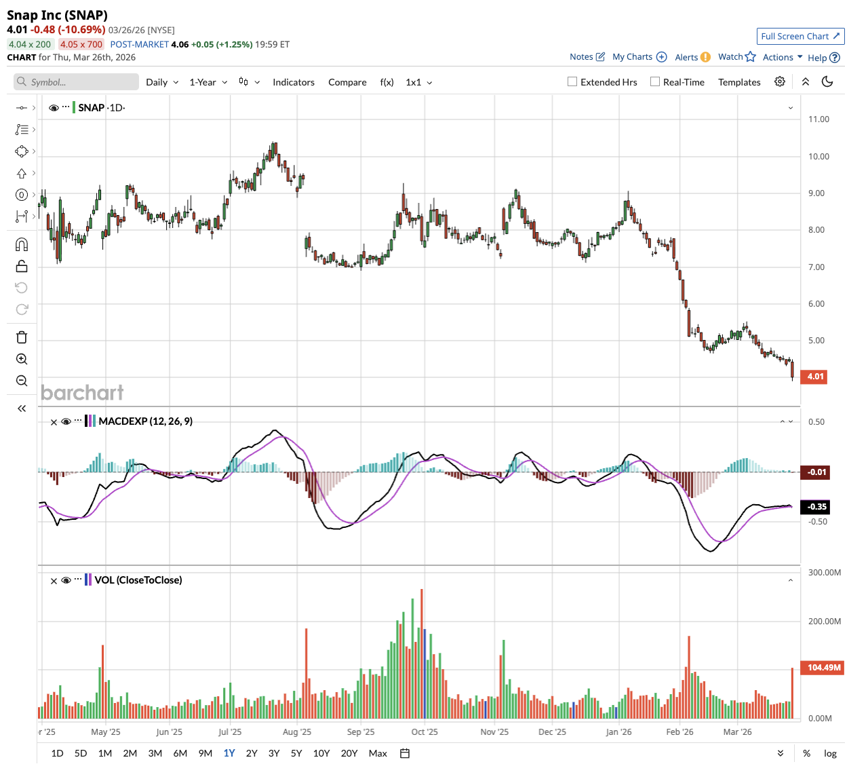Open the SNAP series more options dots
Viewport: 868px width, 779px height.
point(66,107)
